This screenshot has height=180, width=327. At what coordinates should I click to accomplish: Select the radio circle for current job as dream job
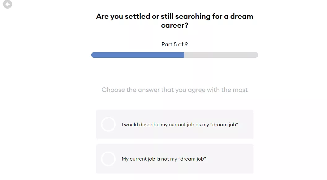click(108, 124)
